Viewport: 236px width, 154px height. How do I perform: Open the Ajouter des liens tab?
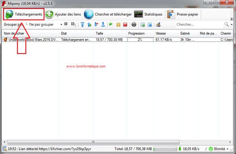point(63,14)
